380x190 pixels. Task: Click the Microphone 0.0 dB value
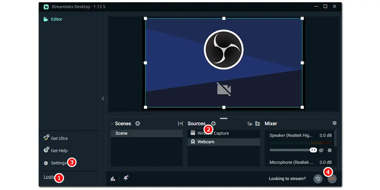coord(326,162)
